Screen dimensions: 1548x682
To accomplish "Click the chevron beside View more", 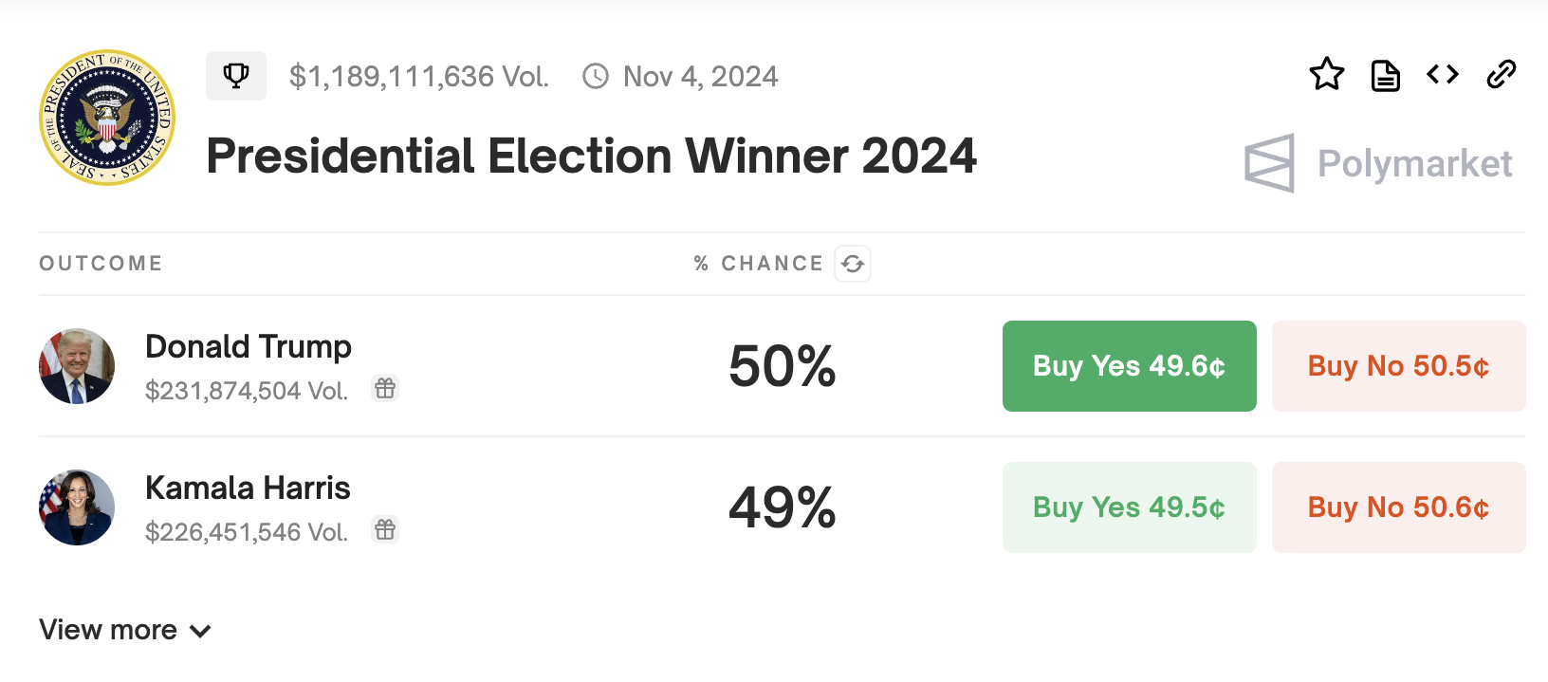I will click(199, 631).
